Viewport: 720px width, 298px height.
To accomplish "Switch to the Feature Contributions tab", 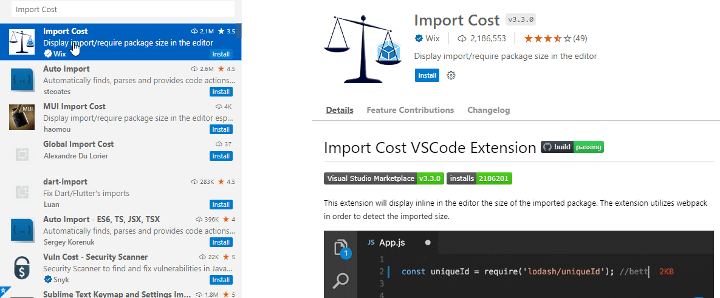I will pos(410,110).
